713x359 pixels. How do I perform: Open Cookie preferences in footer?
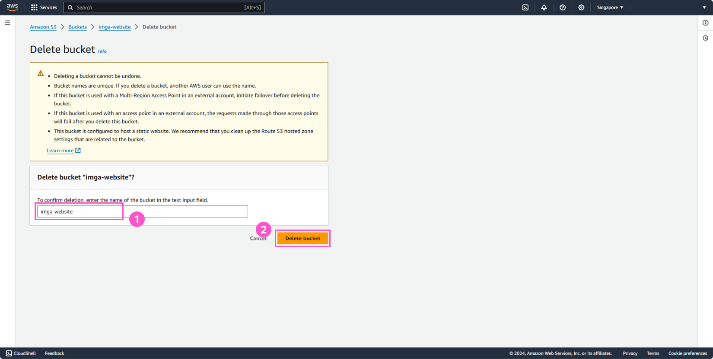tap(688, 353)
